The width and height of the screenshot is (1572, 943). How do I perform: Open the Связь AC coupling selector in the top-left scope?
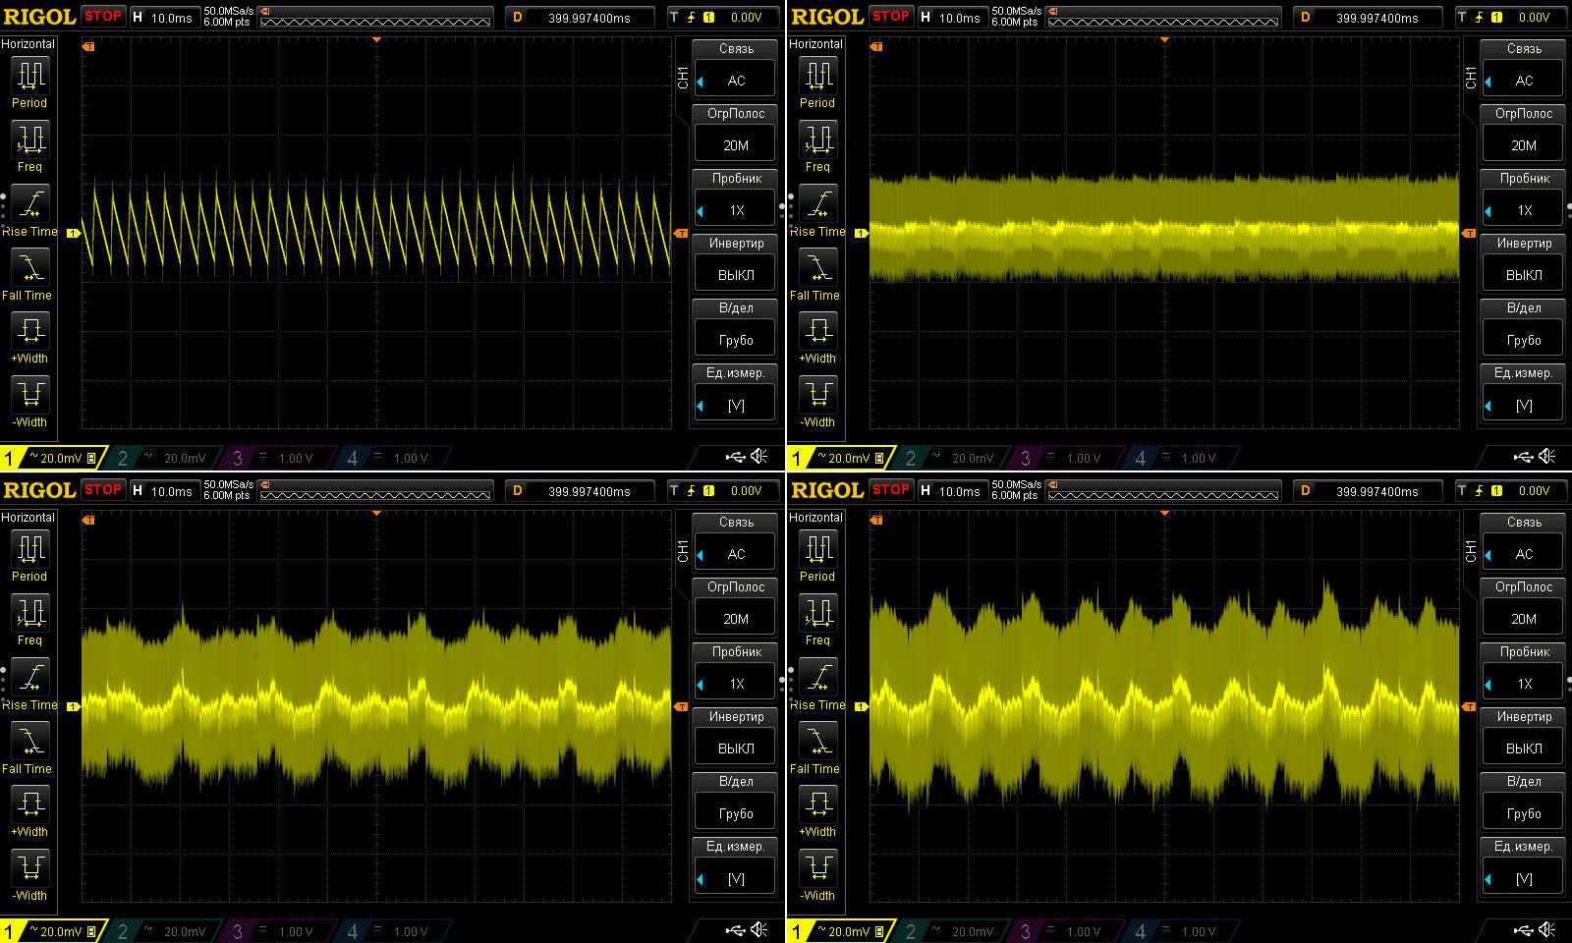click(x=736, y=81)
